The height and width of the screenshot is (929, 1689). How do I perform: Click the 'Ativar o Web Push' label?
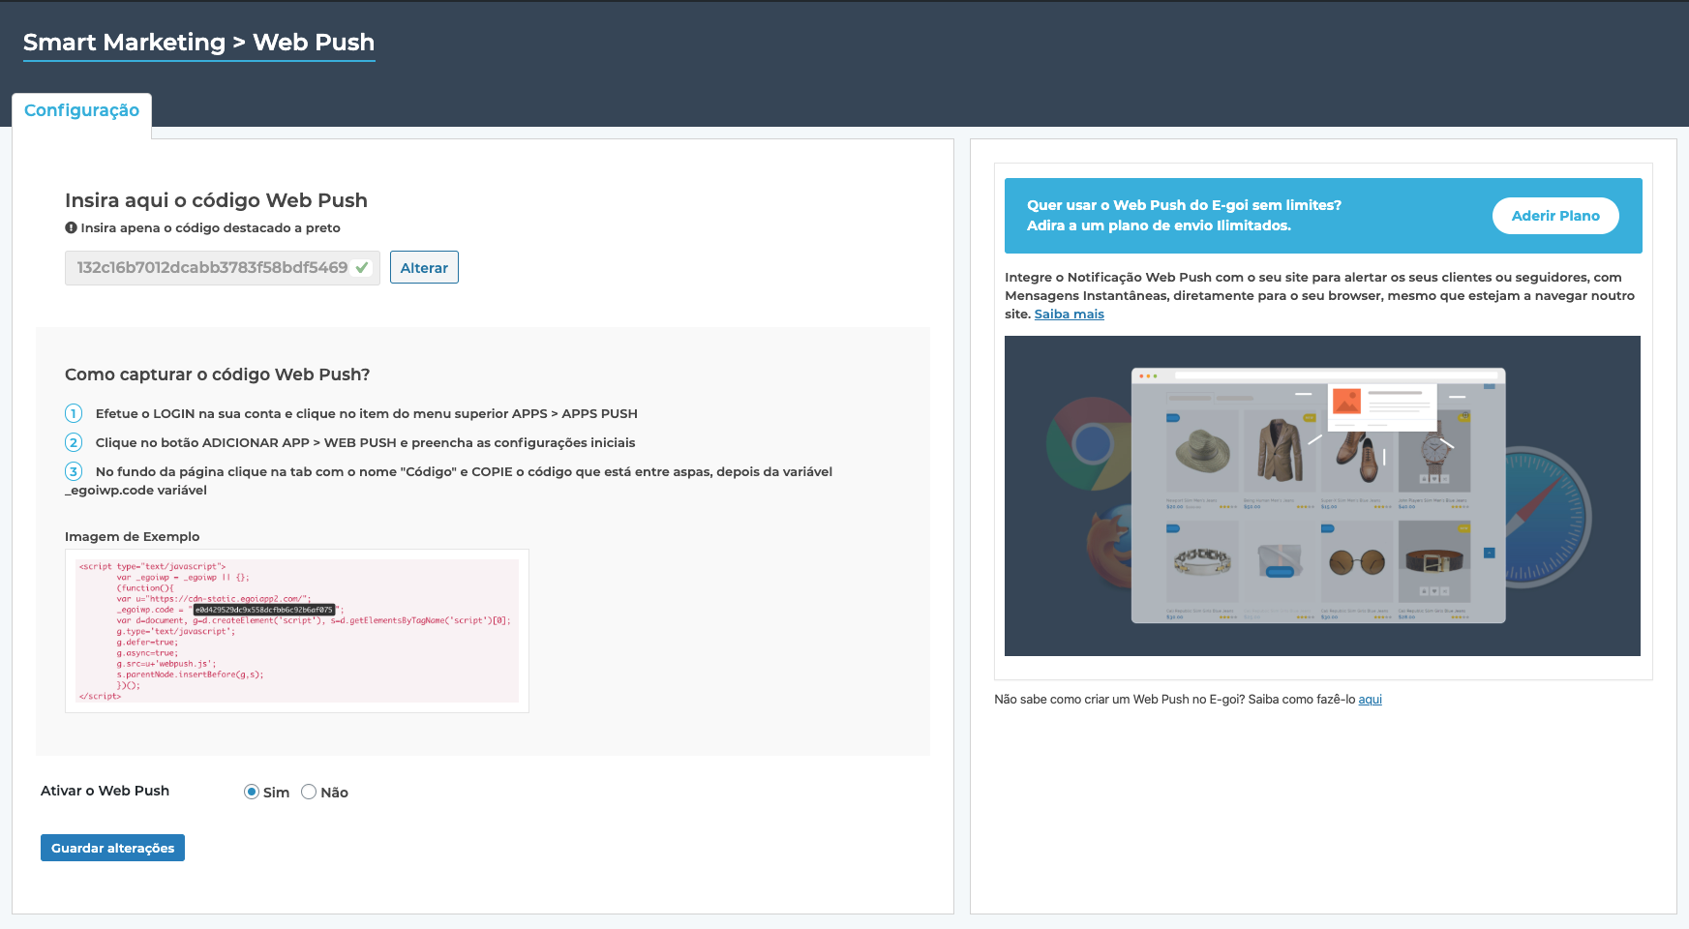(x=105, y=791)
